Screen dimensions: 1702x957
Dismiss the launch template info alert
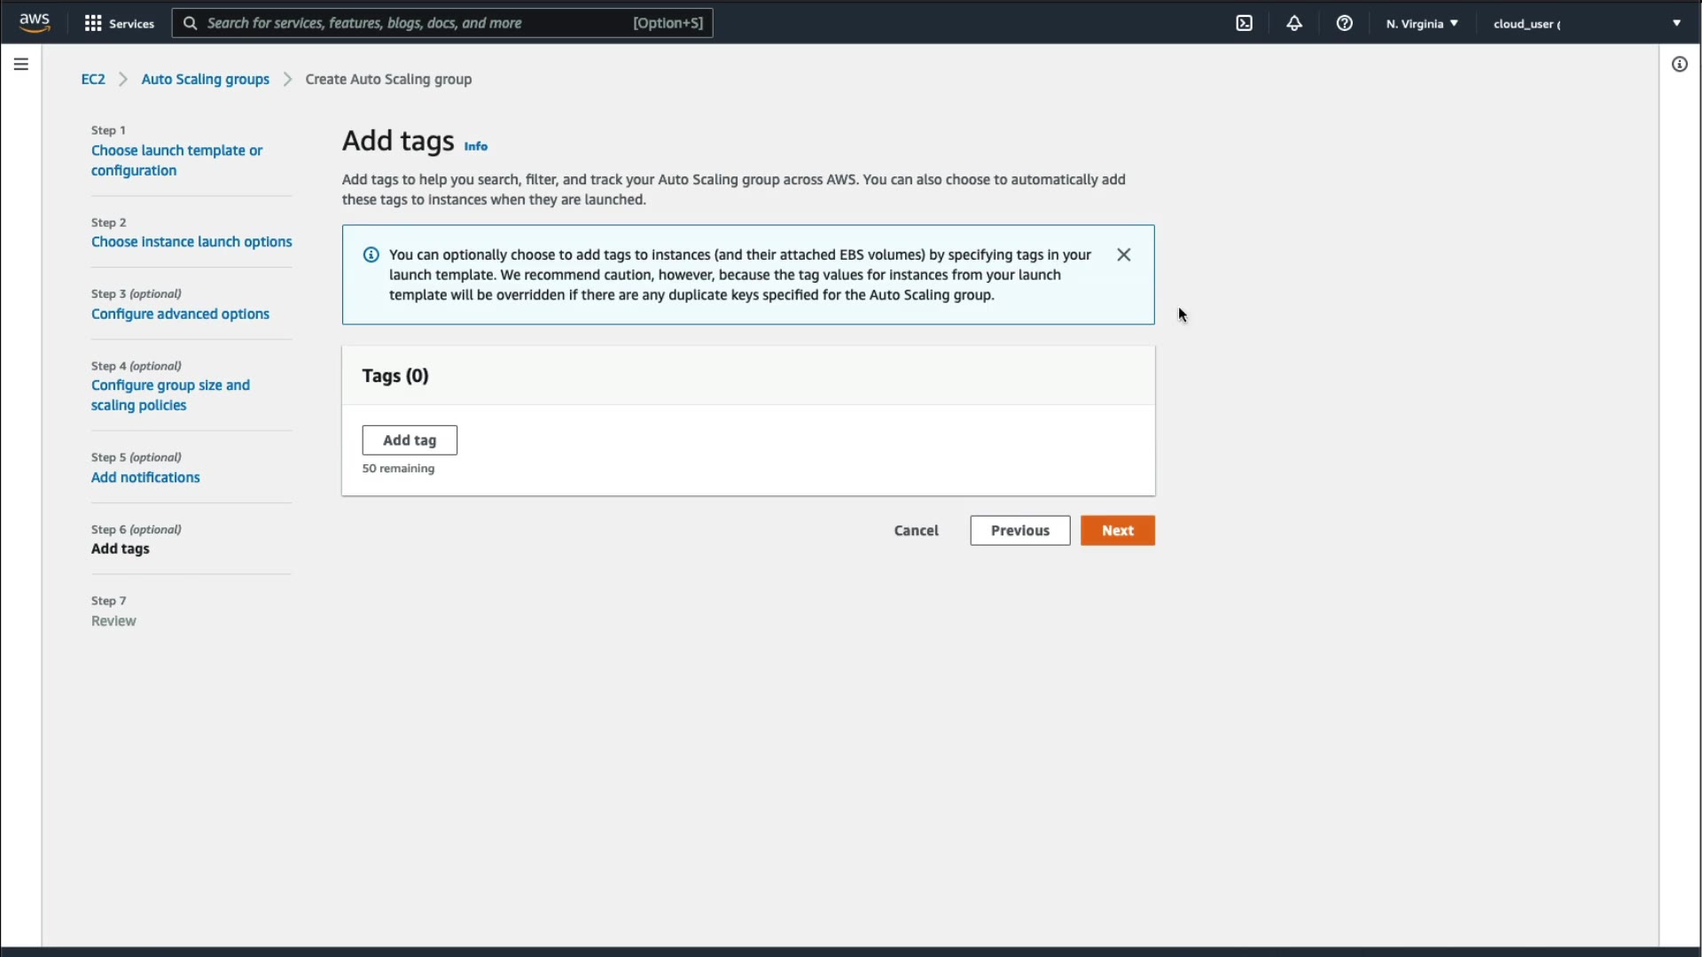[x=1123, y=254]
